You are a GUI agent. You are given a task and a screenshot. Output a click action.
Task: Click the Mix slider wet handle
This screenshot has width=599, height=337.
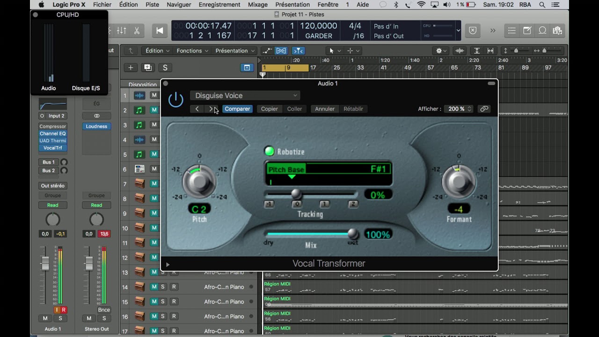(353, 234)
